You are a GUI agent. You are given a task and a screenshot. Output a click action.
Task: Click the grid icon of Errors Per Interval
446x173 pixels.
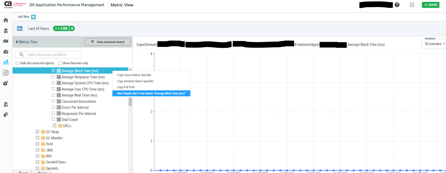tap(59, 107)
